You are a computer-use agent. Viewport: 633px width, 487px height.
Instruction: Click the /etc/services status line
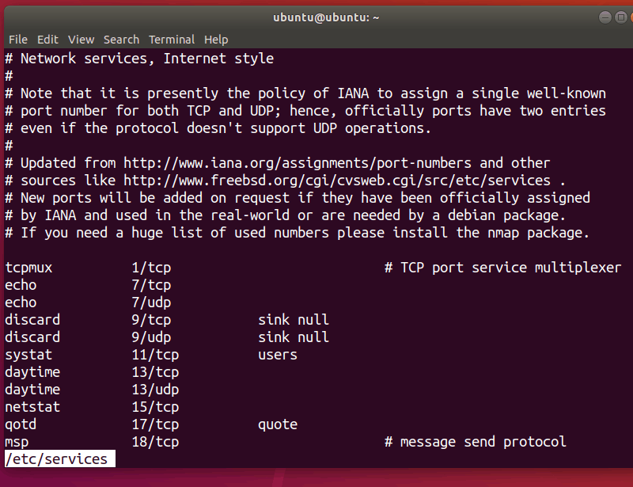(56, 458)
